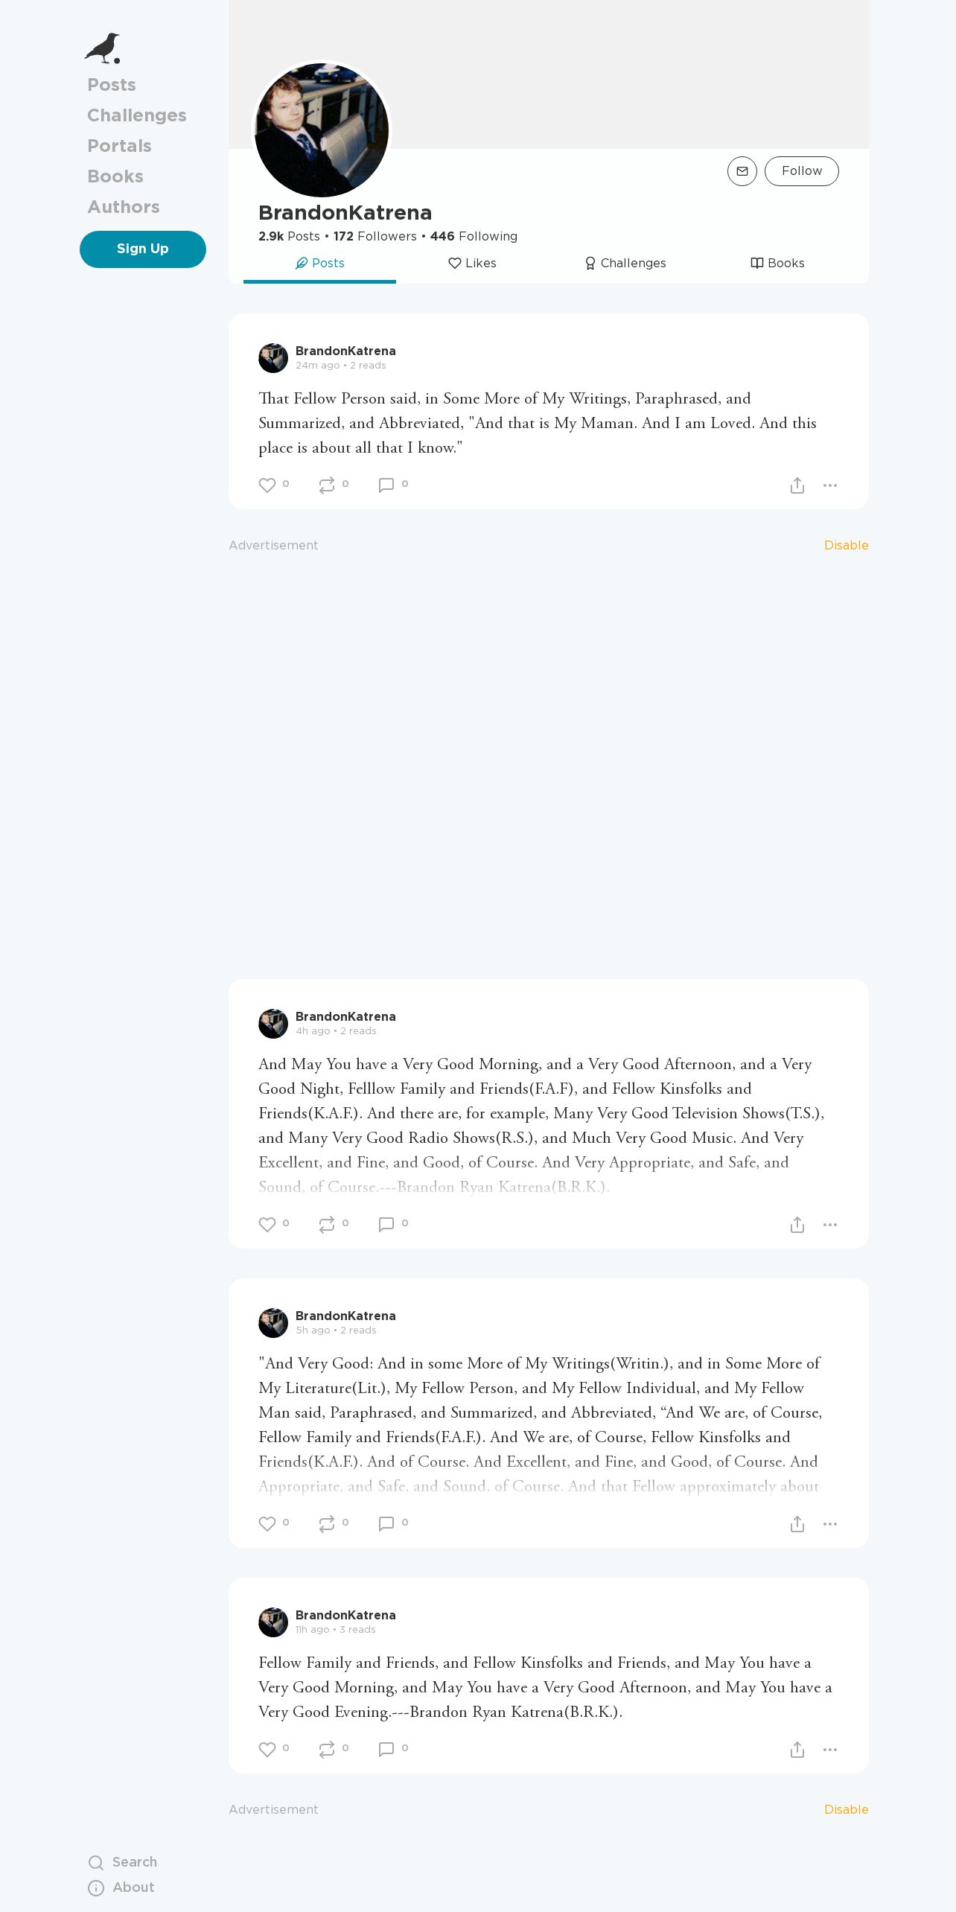This screenshot has width=956, height=1912.
Task: Click the Sign Up button
Action: point(143,249)
